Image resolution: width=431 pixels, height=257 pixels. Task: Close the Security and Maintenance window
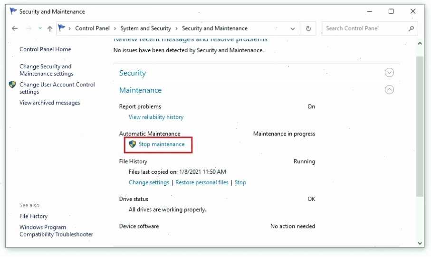(413, 11)
